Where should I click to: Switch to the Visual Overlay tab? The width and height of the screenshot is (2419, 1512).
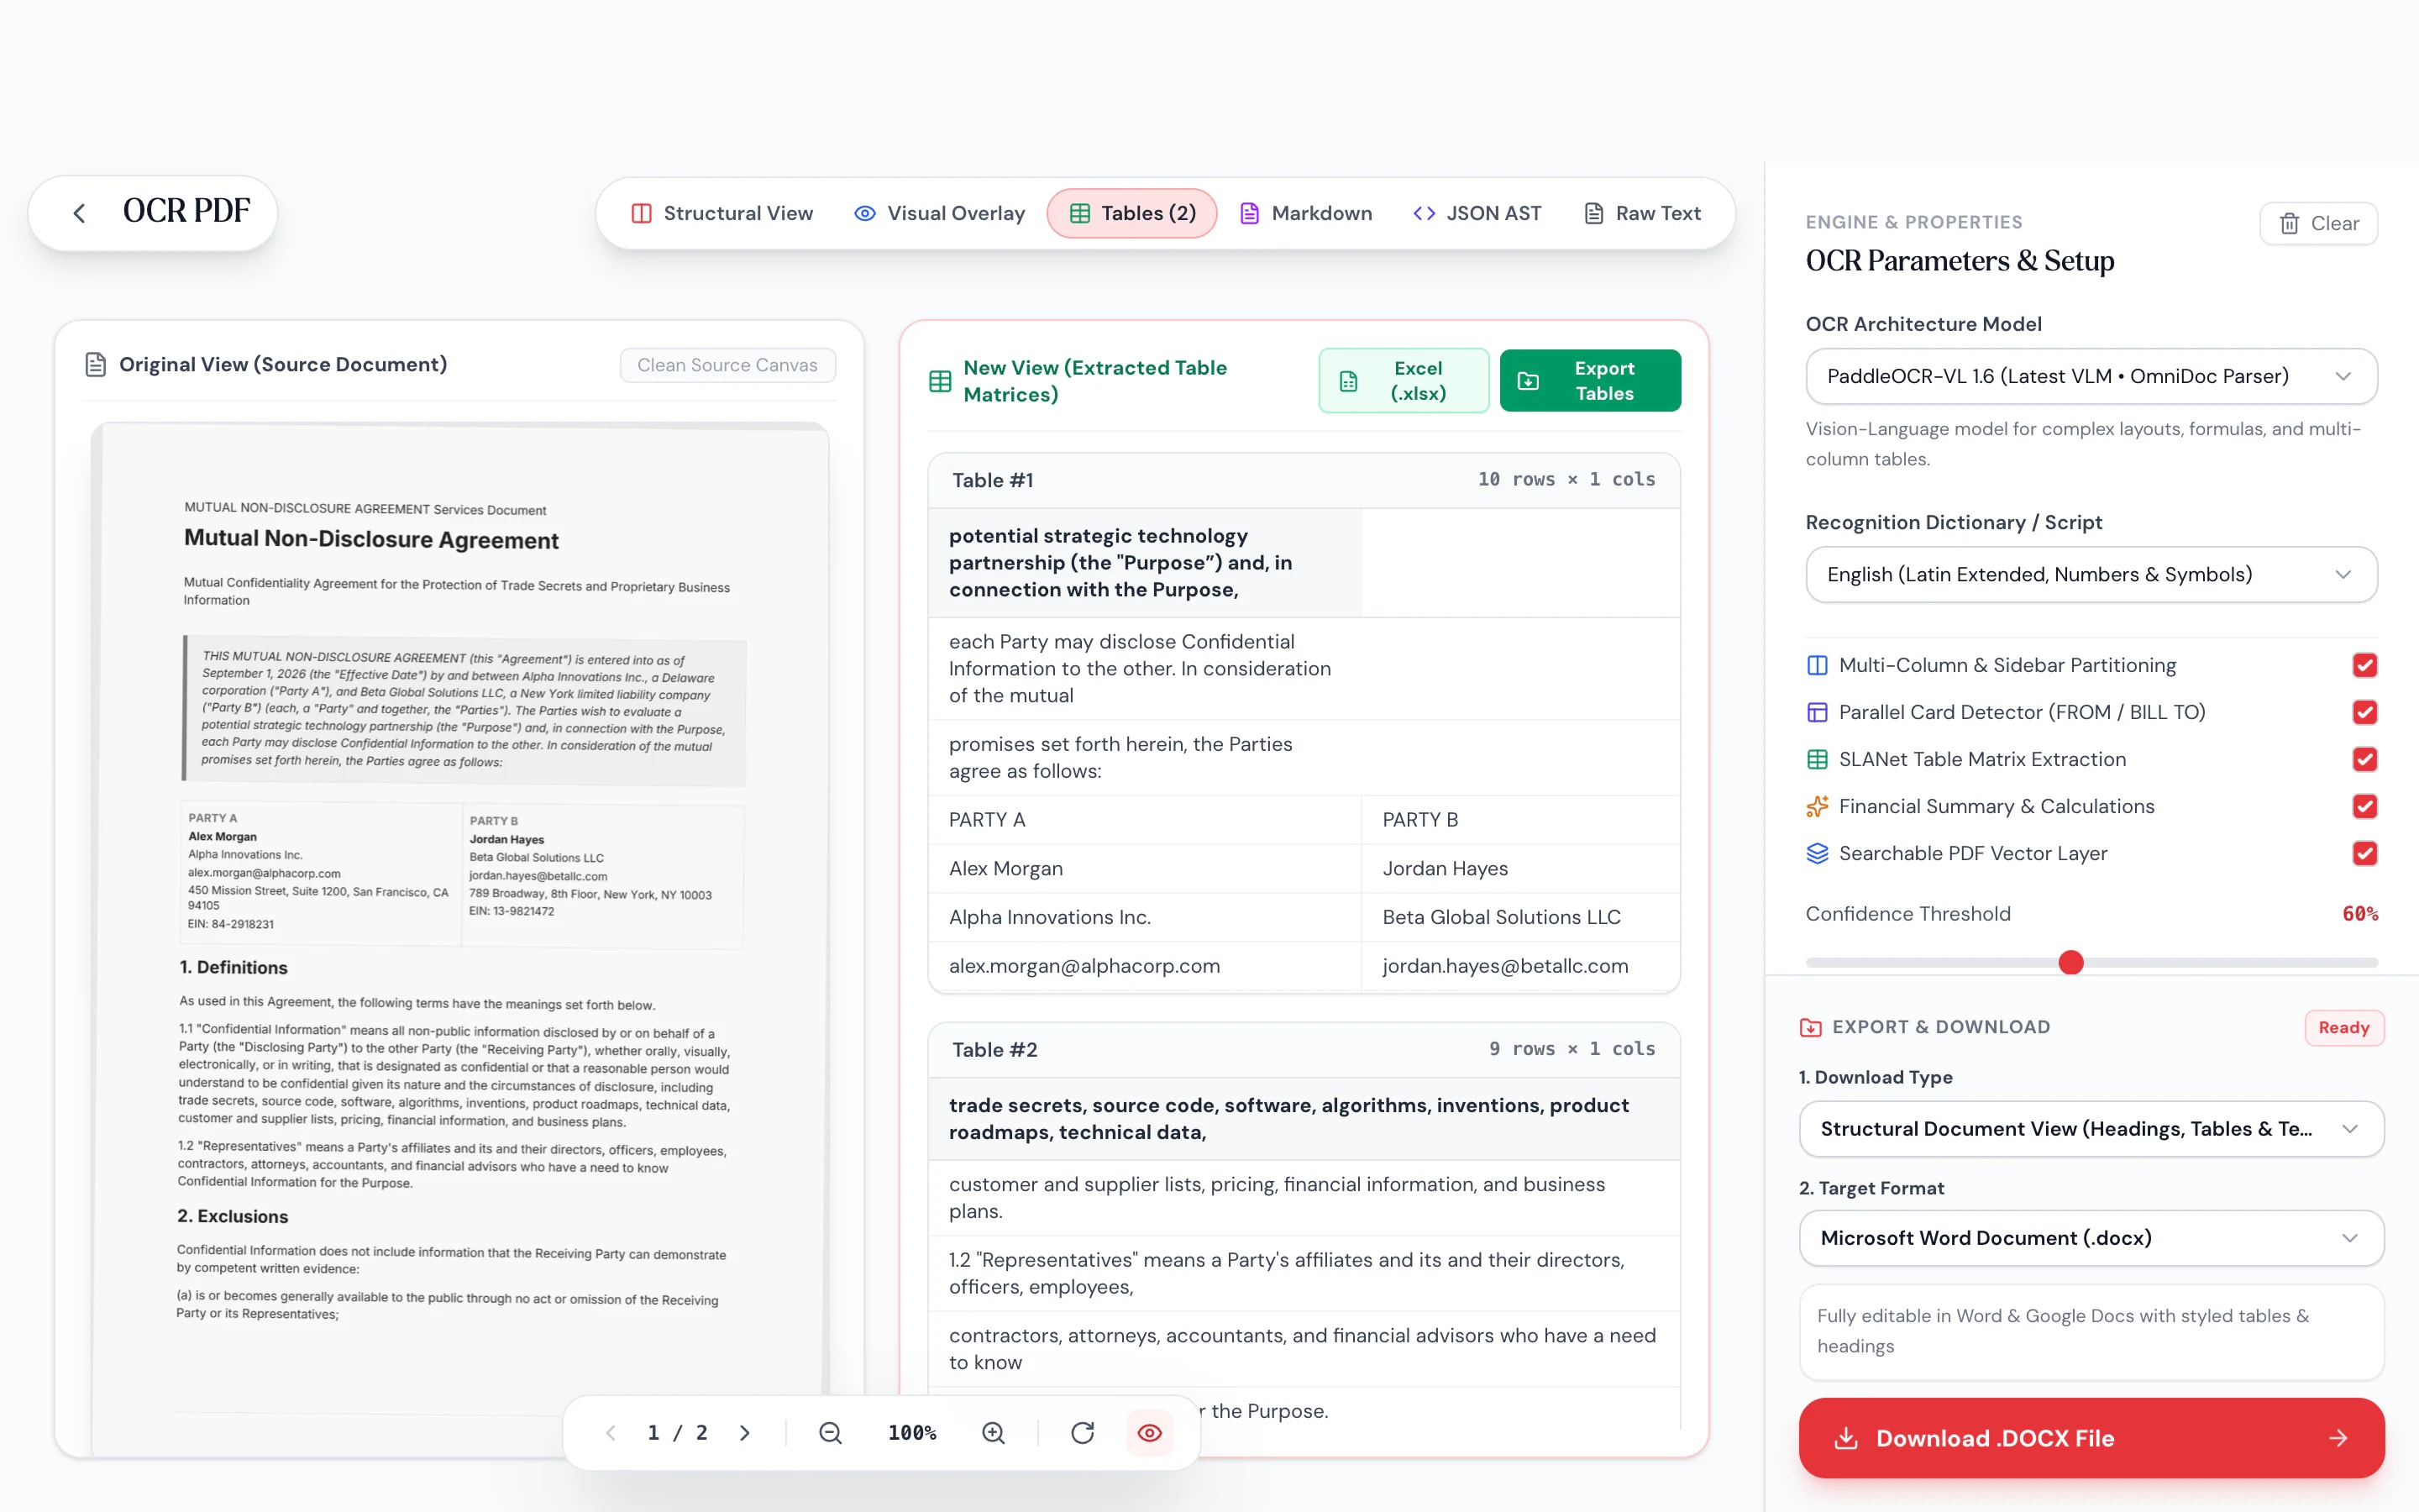(x=940, y=213)
